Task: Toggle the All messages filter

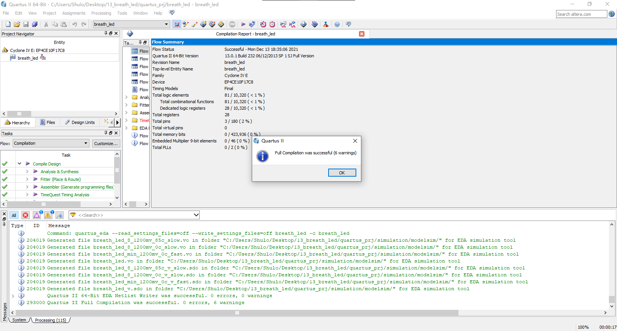Action: (x=14, y=215)
